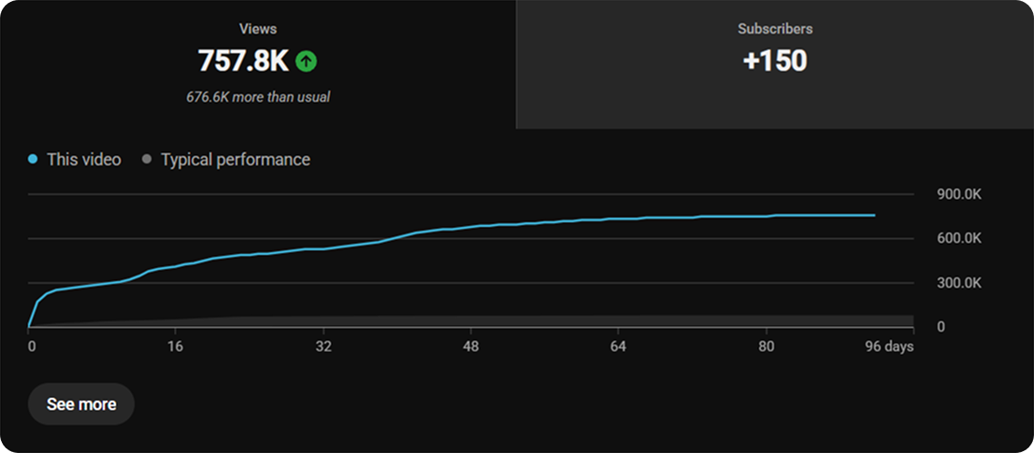Click the day 16 x-axis label
Screen dimensions: 1034x453
tap(176, 347)
